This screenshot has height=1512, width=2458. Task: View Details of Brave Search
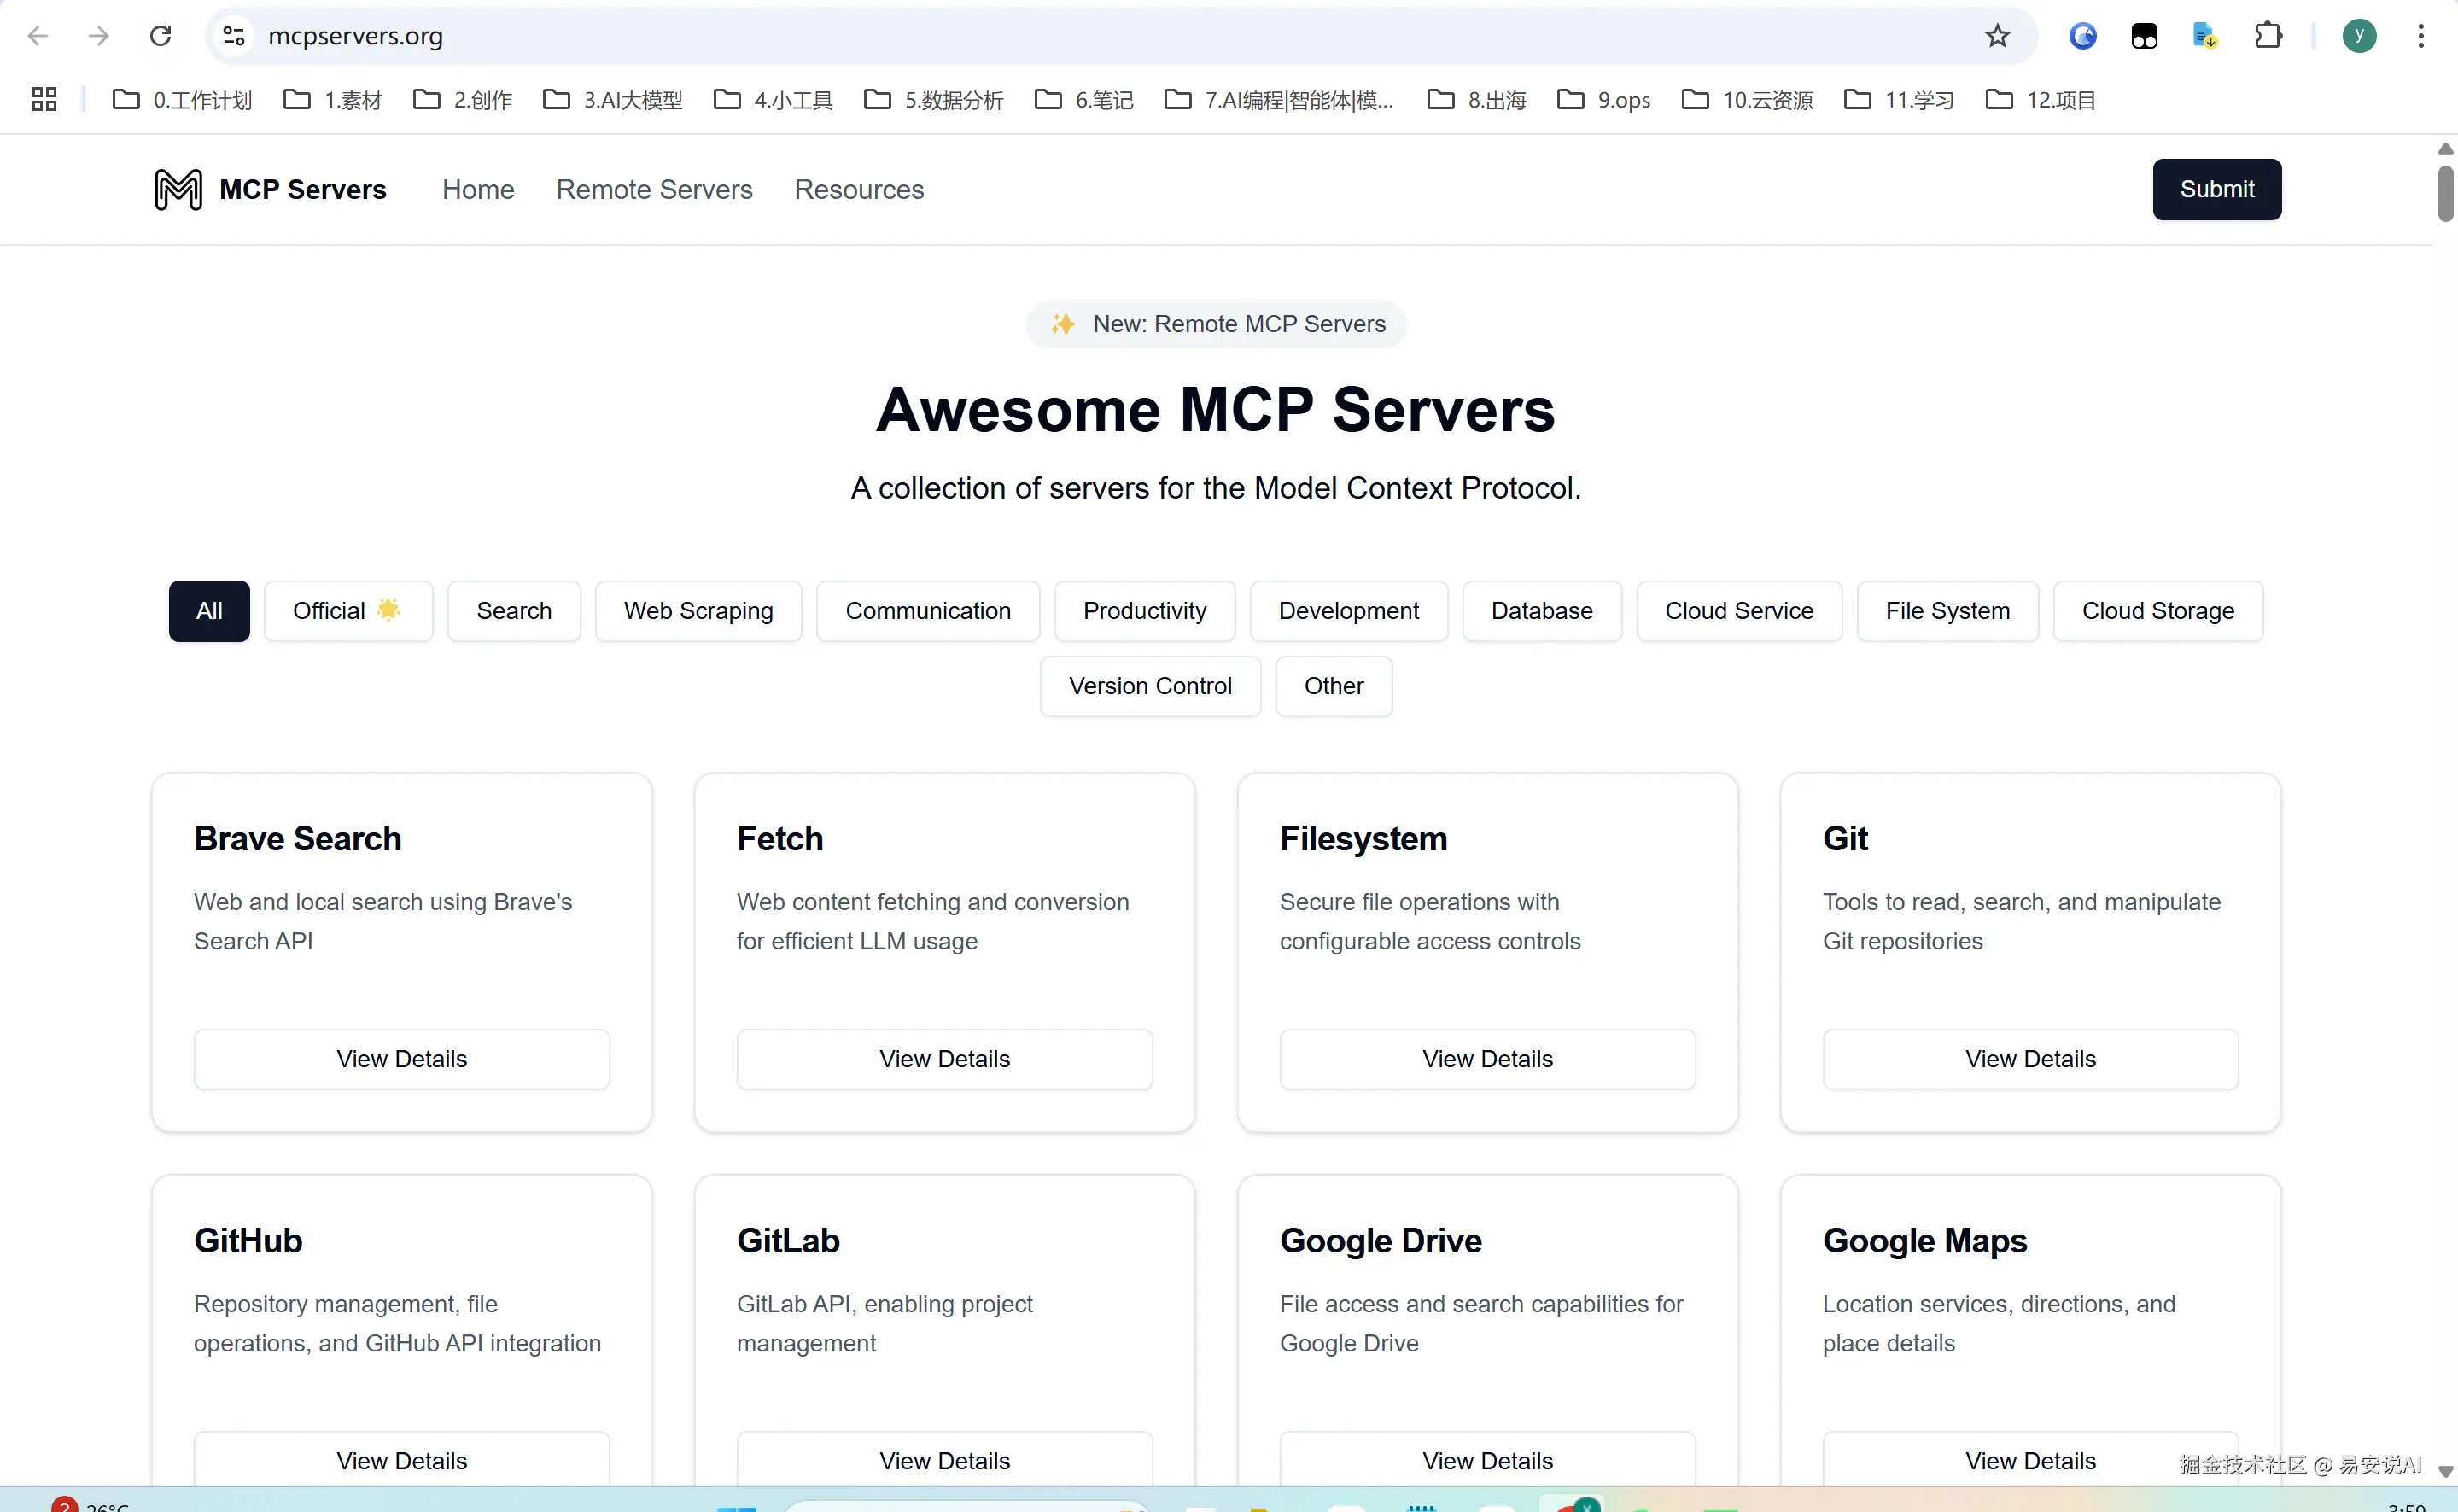click(x=401, y=1058)
